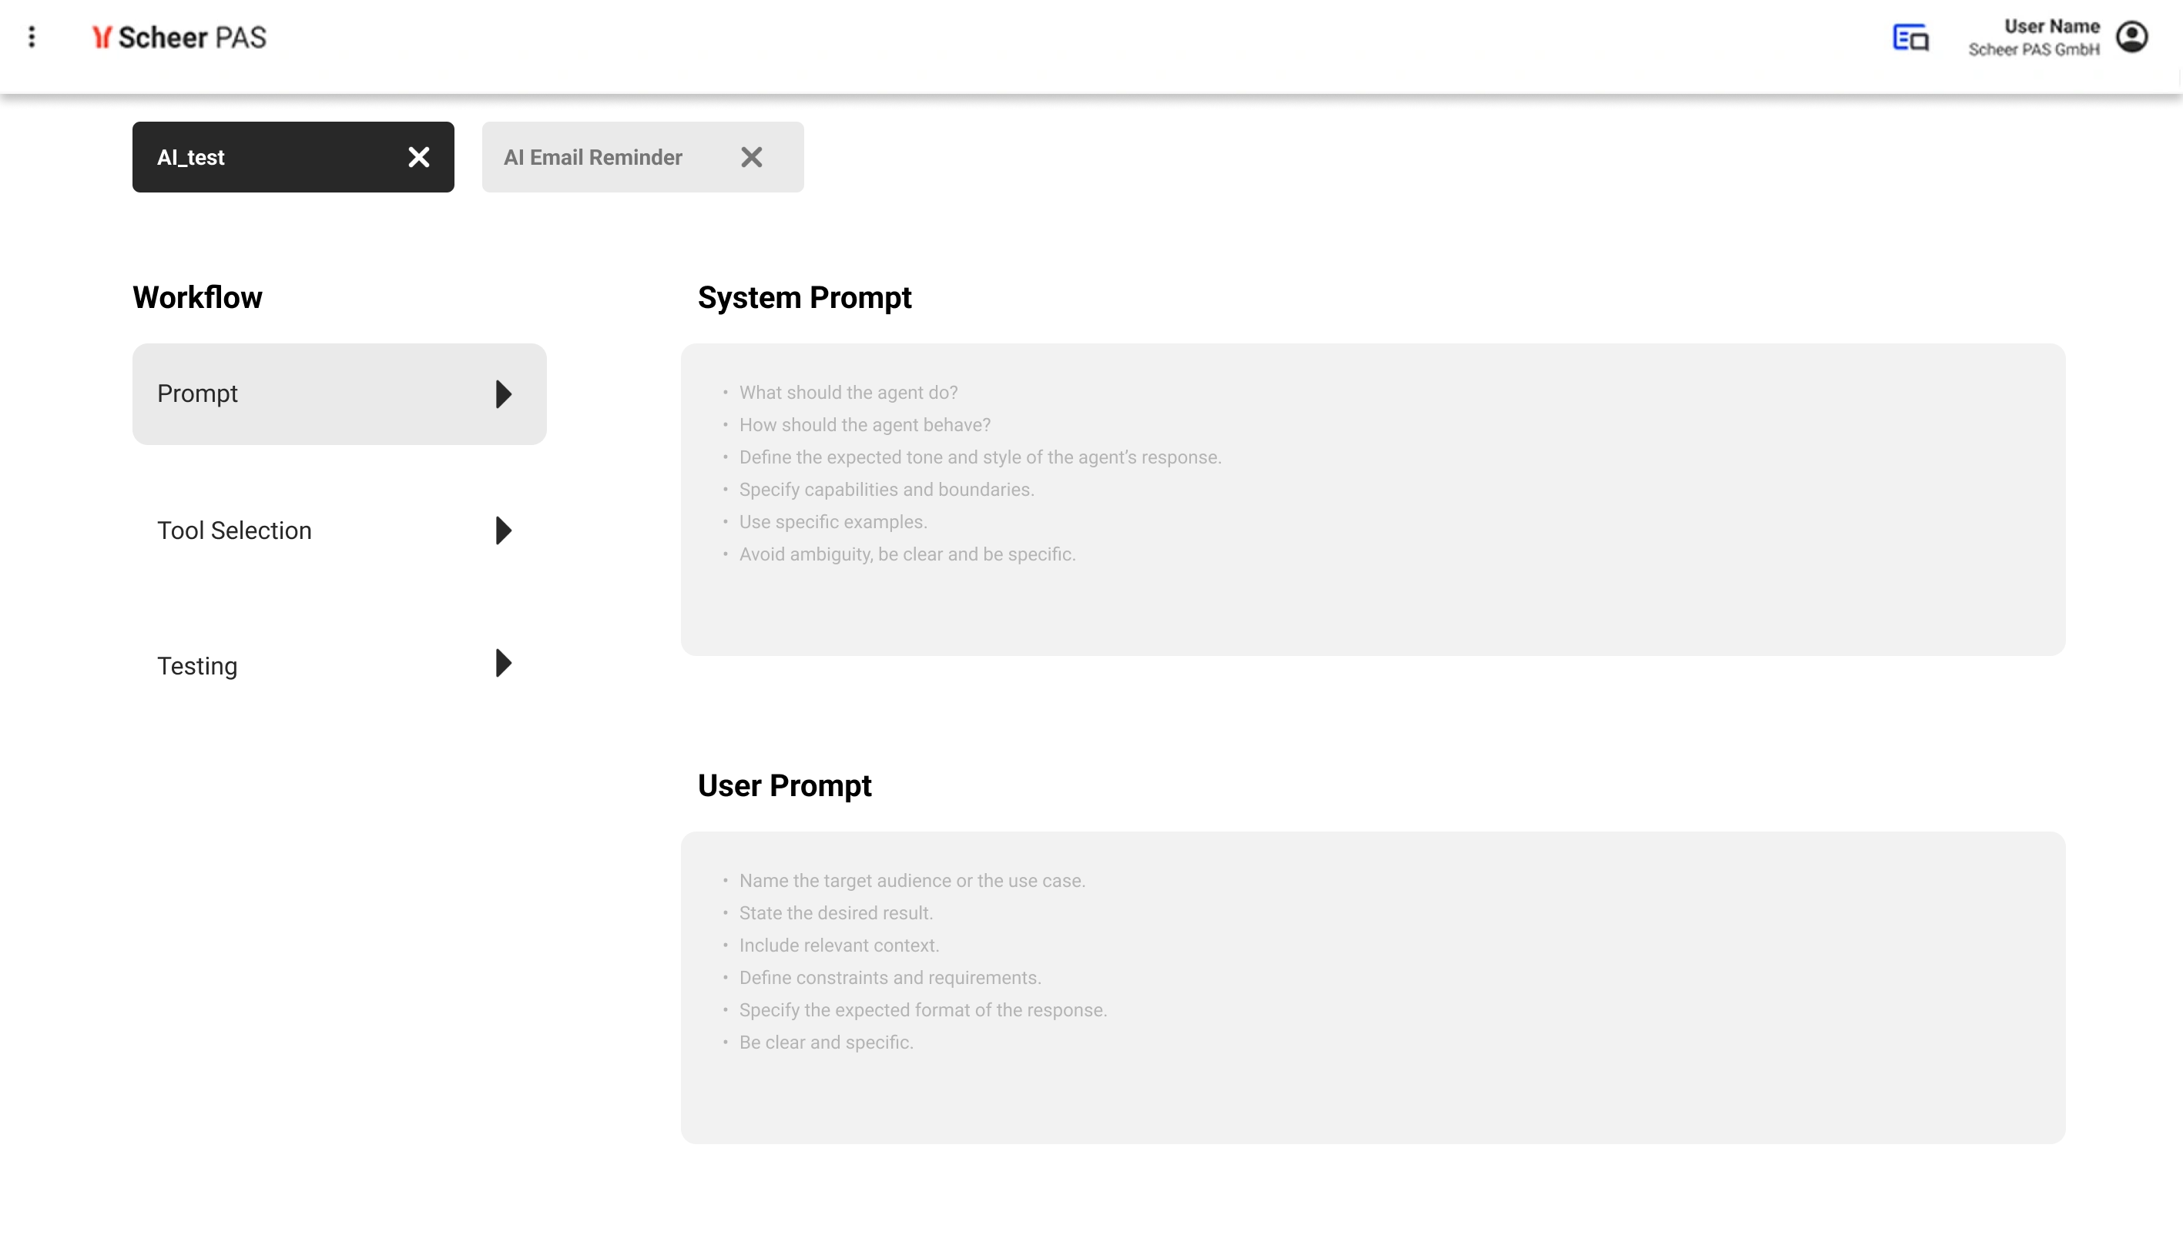This screenshot has height=1235, width=2183.
Task: Select the Prompt workflow step
Action: coord(198,393)
